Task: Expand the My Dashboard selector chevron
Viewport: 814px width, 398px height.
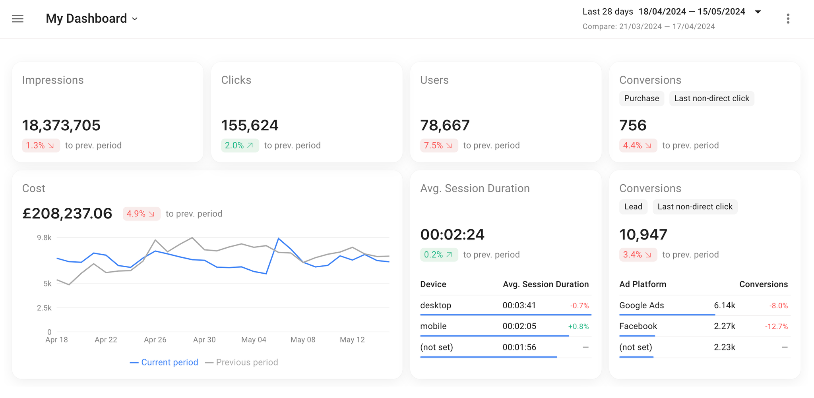Action: click(135, 19)
